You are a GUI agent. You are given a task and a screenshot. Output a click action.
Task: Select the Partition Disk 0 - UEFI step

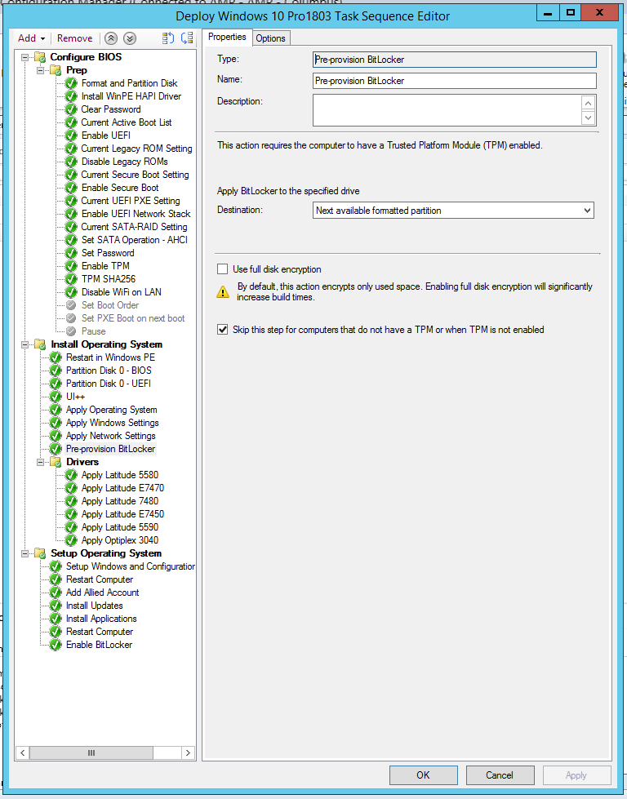(x=108, y=384)
